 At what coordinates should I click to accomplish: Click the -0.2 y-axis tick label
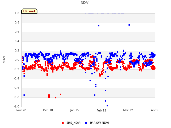point(16,69)
